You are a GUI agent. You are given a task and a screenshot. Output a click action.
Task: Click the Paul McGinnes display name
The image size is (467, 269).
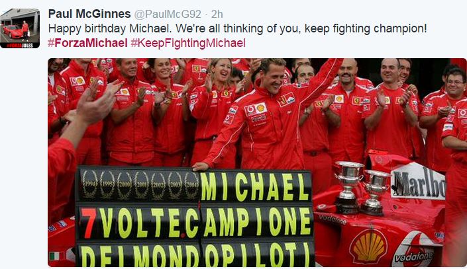(89, 14)
